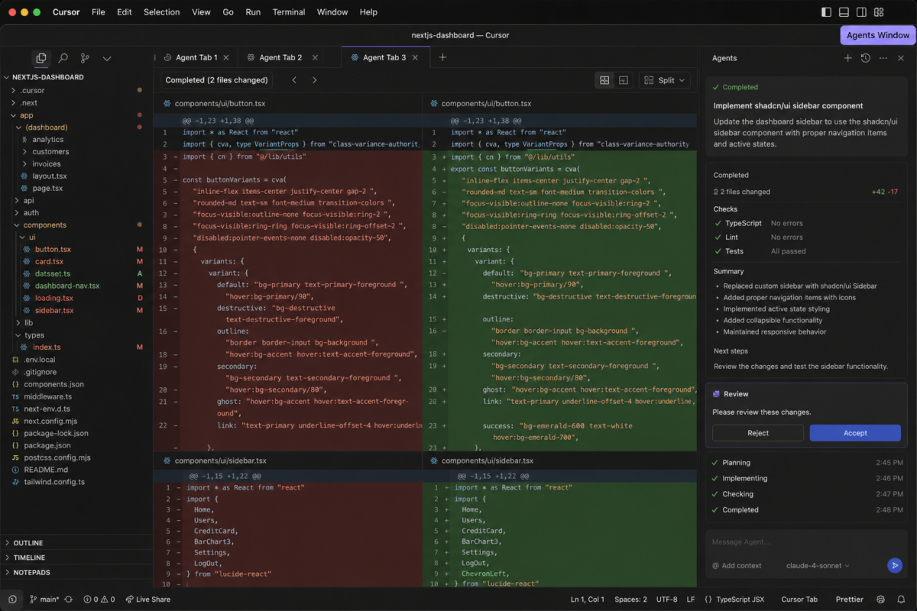Collapse the NEXTJS-DASHBOARD root folder
The width and height of the screenshot is (917, 611).
[x=47, y=77]
